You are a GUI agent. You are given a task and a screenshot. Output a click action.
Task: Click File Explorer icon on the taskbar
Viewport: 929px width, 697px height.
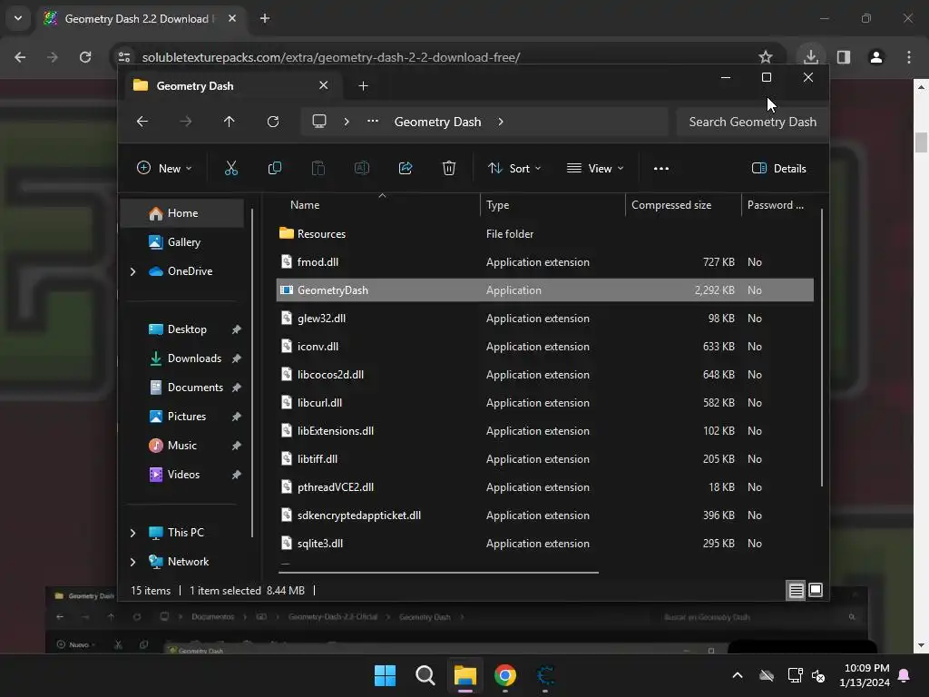click(465, 675)
